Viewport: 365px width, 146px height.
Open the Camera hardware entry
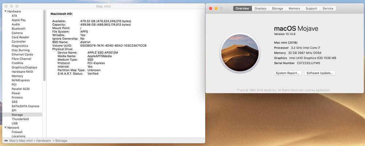17,33
